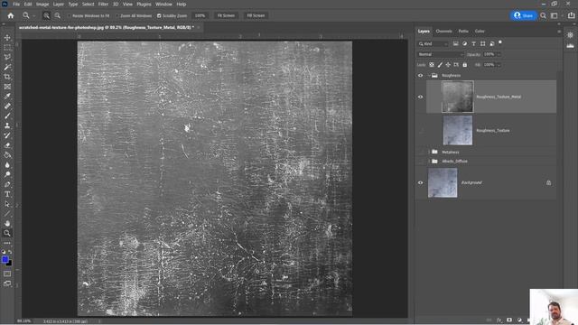Hide the Background layer

click(x=420, y=182)
